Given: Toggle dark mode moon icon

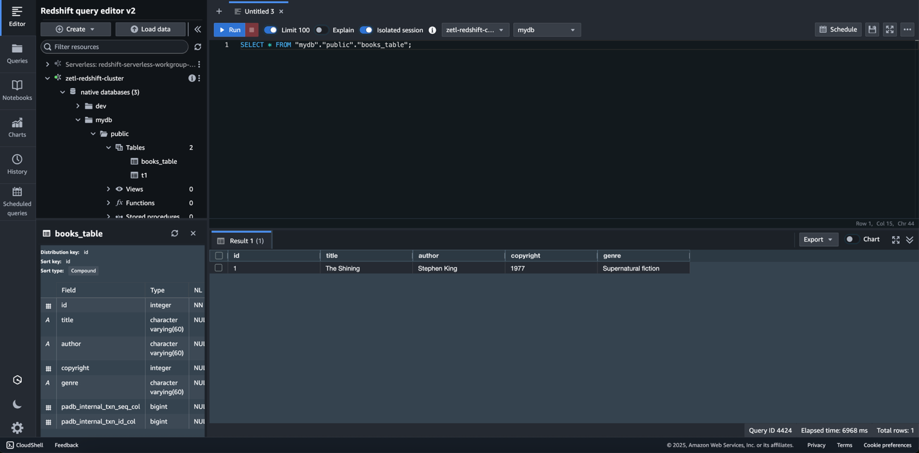Looking at the screenshot, I should pyautogui.click(x=17, y=404).
